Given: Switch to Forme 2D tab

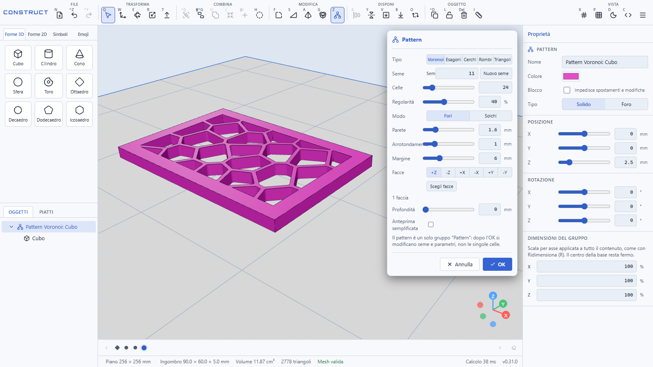Looking at the screenshot, I should 37,34.
